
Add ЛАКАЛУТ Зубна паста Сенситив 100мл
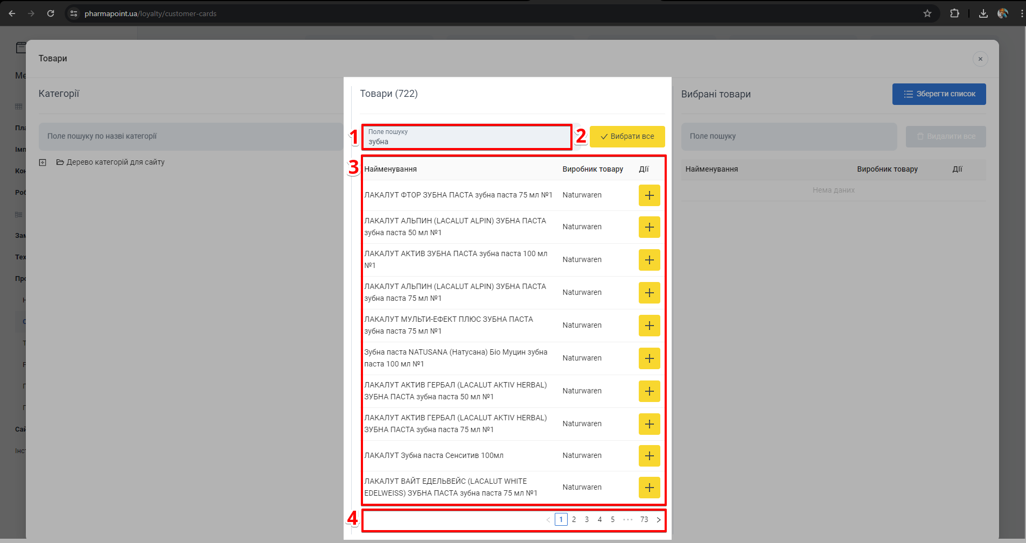pos(649,456)
